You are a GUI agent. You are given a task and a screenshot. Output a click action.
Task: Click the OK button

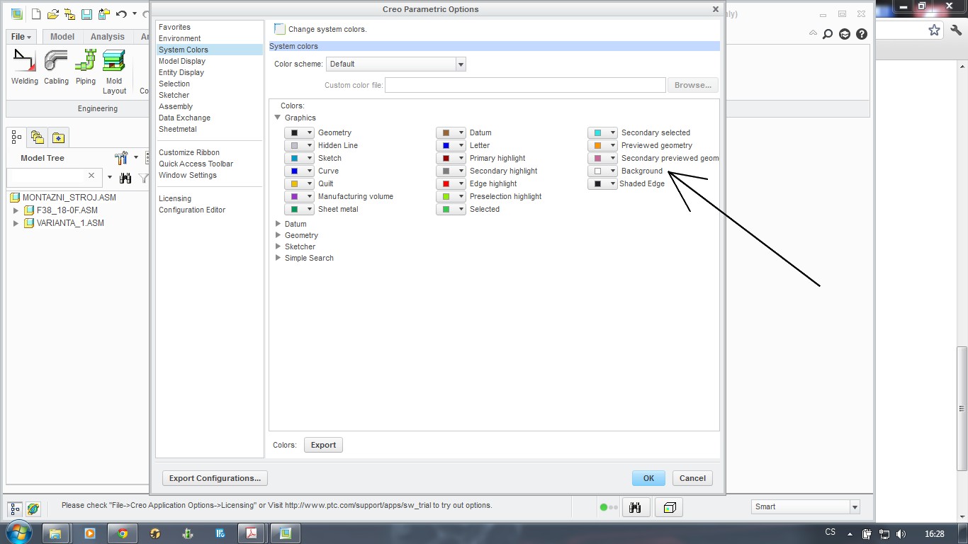648,478
